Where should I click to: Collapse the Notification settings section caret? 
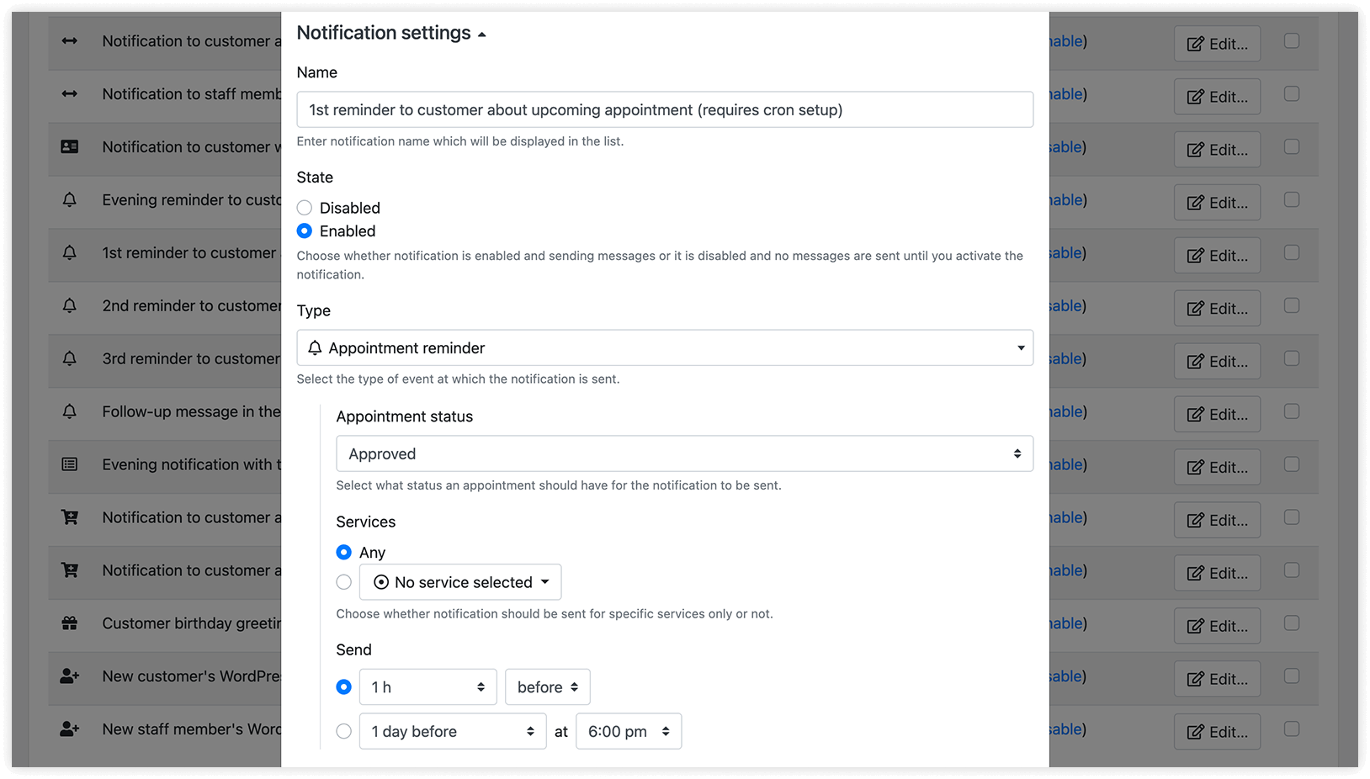pos(481,34)
